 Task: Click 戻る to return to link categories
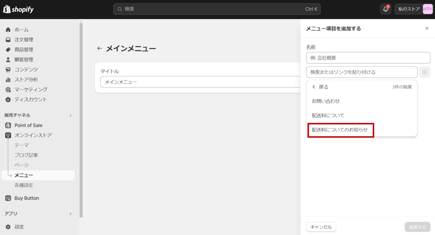coord(320,87)
